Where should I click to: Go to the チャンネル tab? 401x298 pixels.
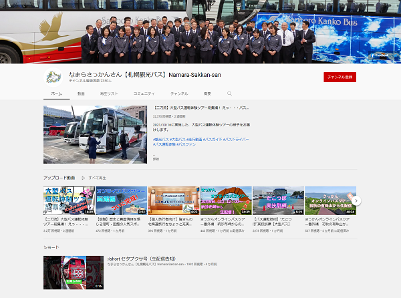coord(179,94)
